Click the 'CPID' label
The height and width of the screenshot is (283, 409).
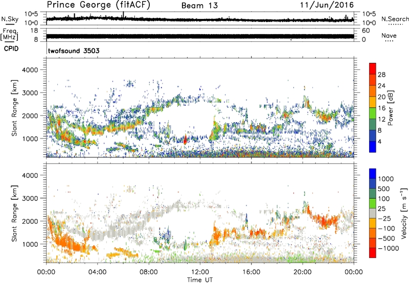[11, 49]
